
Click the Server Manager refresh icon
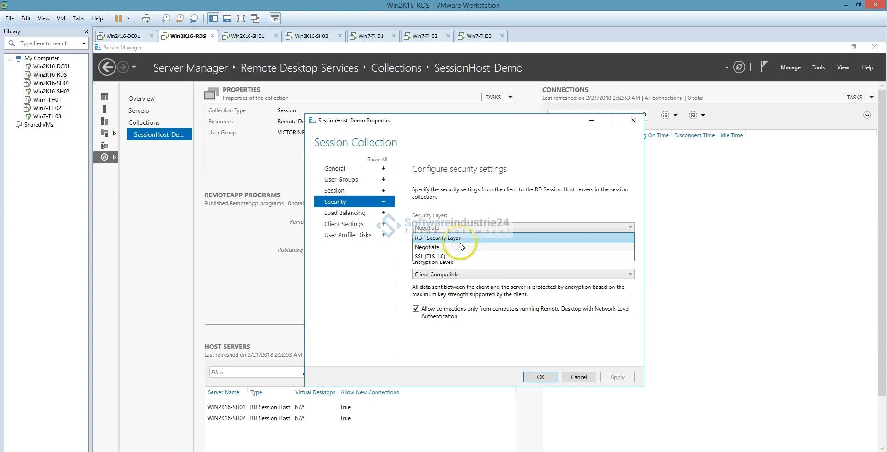[x=739, y=67]
